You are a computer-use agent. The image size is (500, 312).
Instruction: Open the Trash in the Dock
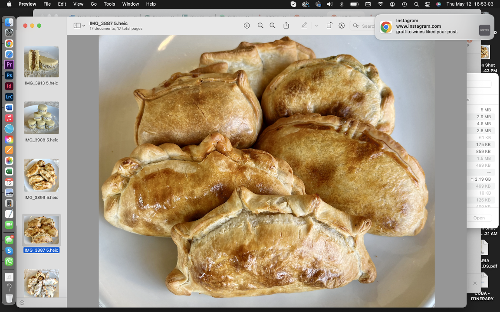tap(9, 298)
